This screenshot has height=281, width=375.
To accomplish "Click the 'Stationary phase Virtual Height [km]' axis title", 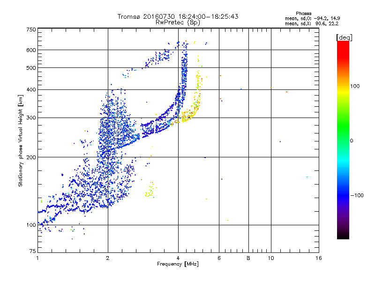I will pos(21,140).
